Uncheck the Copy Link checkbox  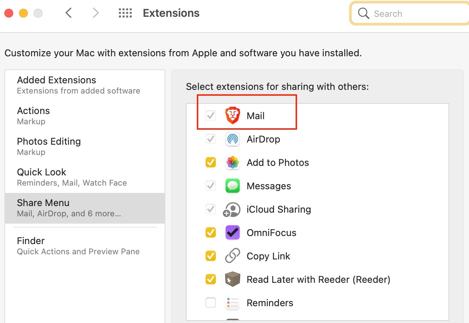coord(211,256)
